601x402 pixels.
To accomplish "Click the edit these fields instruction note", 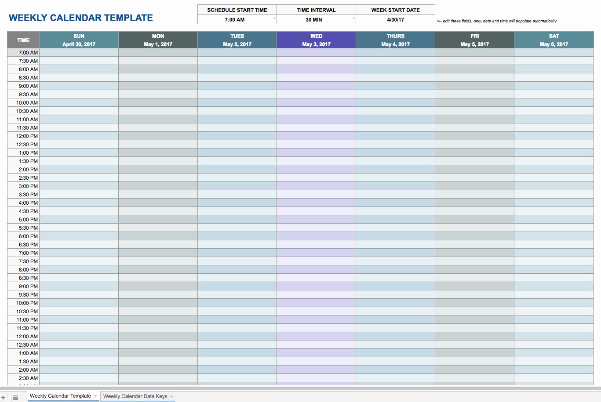I will 497,21.
